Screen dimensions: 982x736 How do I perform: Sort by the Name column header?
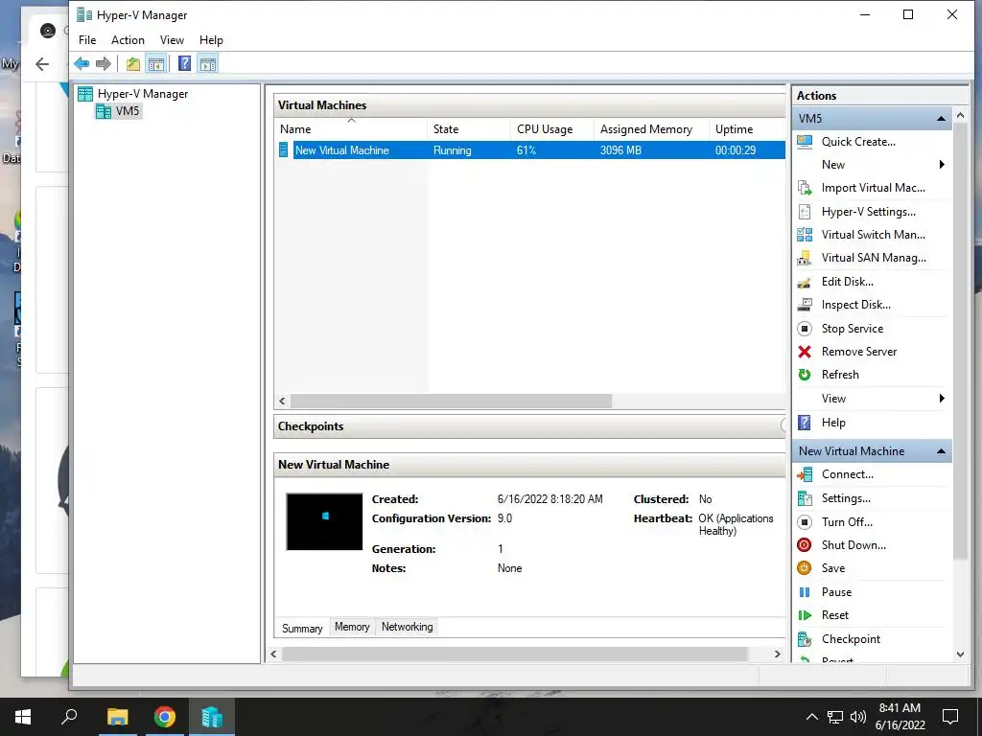pyautogui.click(x=351, y=129)
